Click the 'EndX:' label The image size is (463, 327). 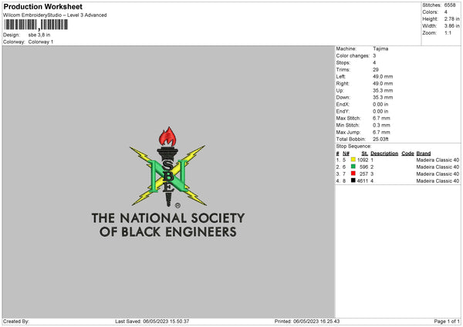(x=343, y=104)
